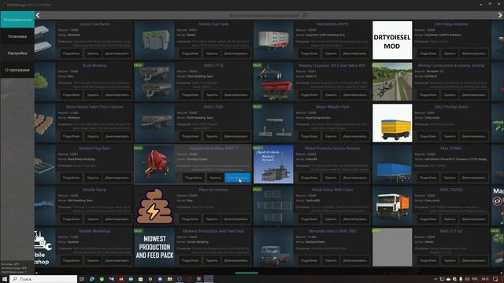Click the РУС language indicator in the tray
This screenshot has height=283, width=504.
click(475, 279)
